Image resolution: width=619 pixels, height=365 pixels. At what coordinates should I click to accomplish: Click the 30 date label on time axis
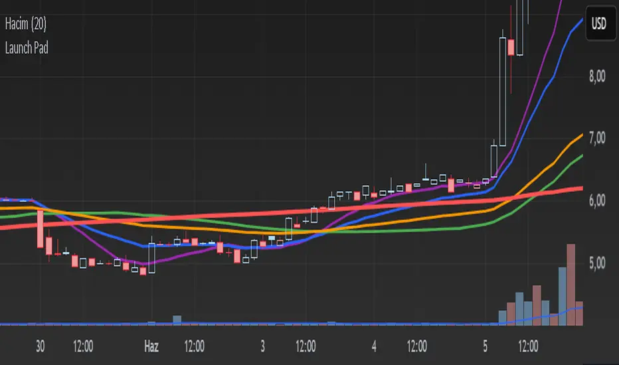[x=41, y=346]
